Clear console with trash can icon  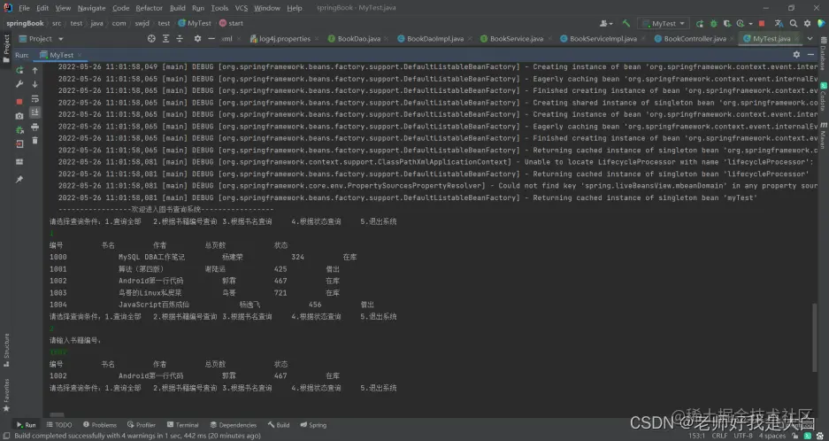coord(35,140)
